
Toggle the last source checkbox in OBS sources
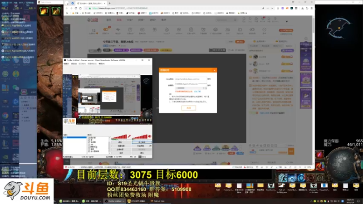point(89,151)
